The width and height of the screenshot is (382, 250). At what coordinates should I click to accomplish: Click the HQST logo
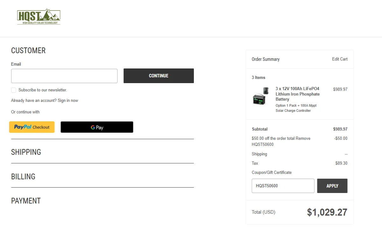click(x=39, y=17)
